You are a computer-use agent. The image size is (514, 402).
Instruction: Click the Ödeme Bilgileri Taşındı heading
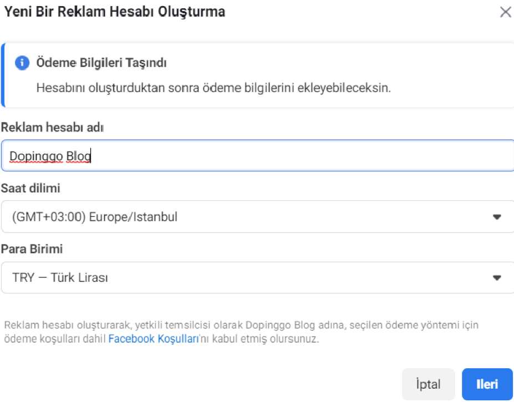(x=101, y=63)
